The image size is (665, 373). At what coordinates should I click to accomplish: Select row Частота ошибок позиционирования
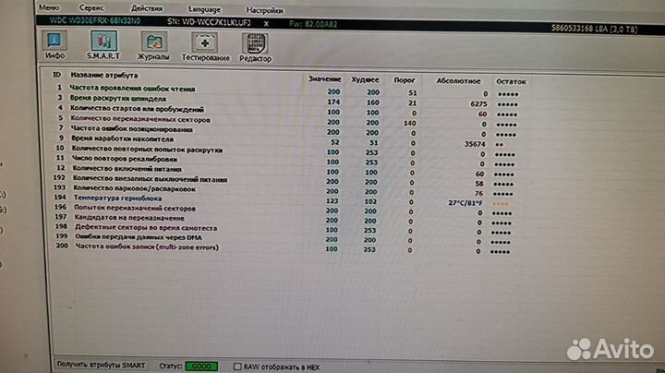tap(287, 131)
